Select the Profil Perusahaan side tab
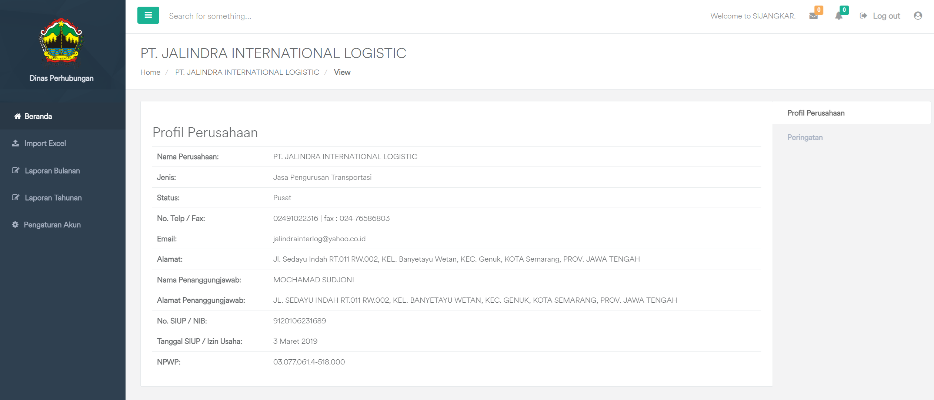The image size is (934, 400). pyautogui.click(x=816, y=113)
